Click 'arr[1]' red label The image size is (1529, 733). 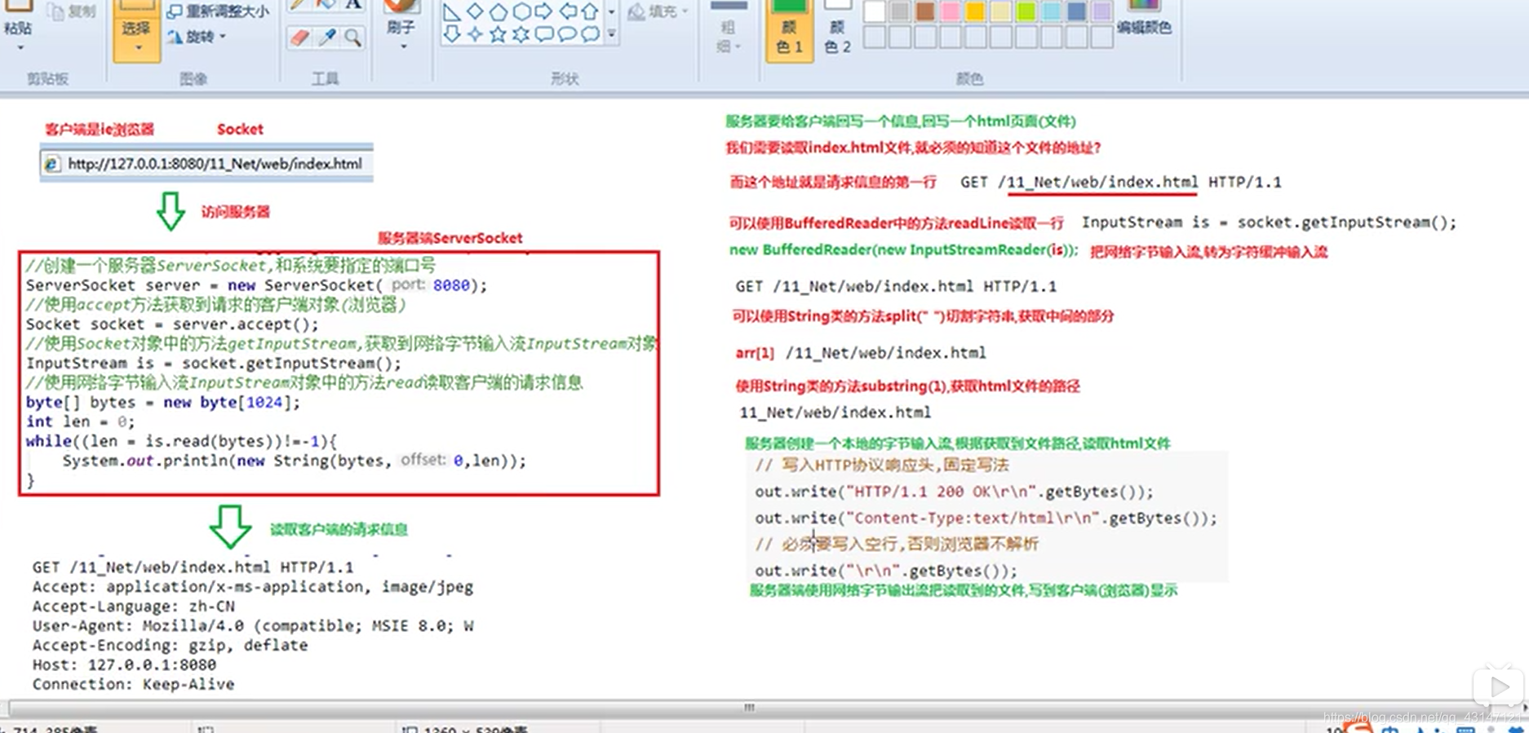coord(755,353)
